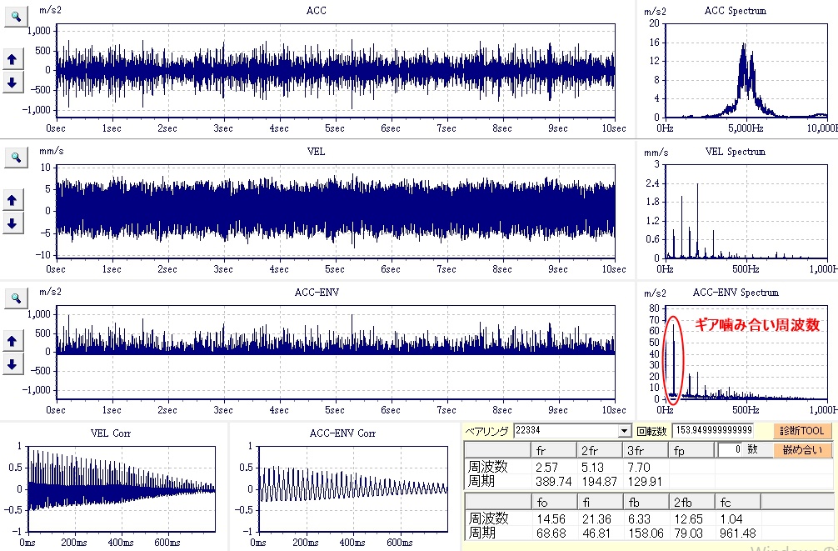The height and width of the screenshot is (551, 838).
Task: Click the down arrow beside the ACC-ENV waveform
Action: 12,364
